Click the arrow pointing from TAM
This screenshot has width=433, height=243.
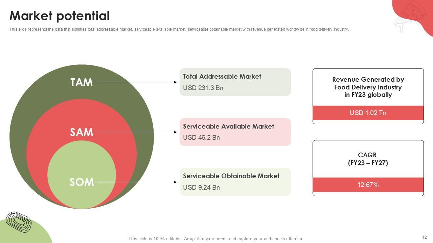[x=137, y=82]
